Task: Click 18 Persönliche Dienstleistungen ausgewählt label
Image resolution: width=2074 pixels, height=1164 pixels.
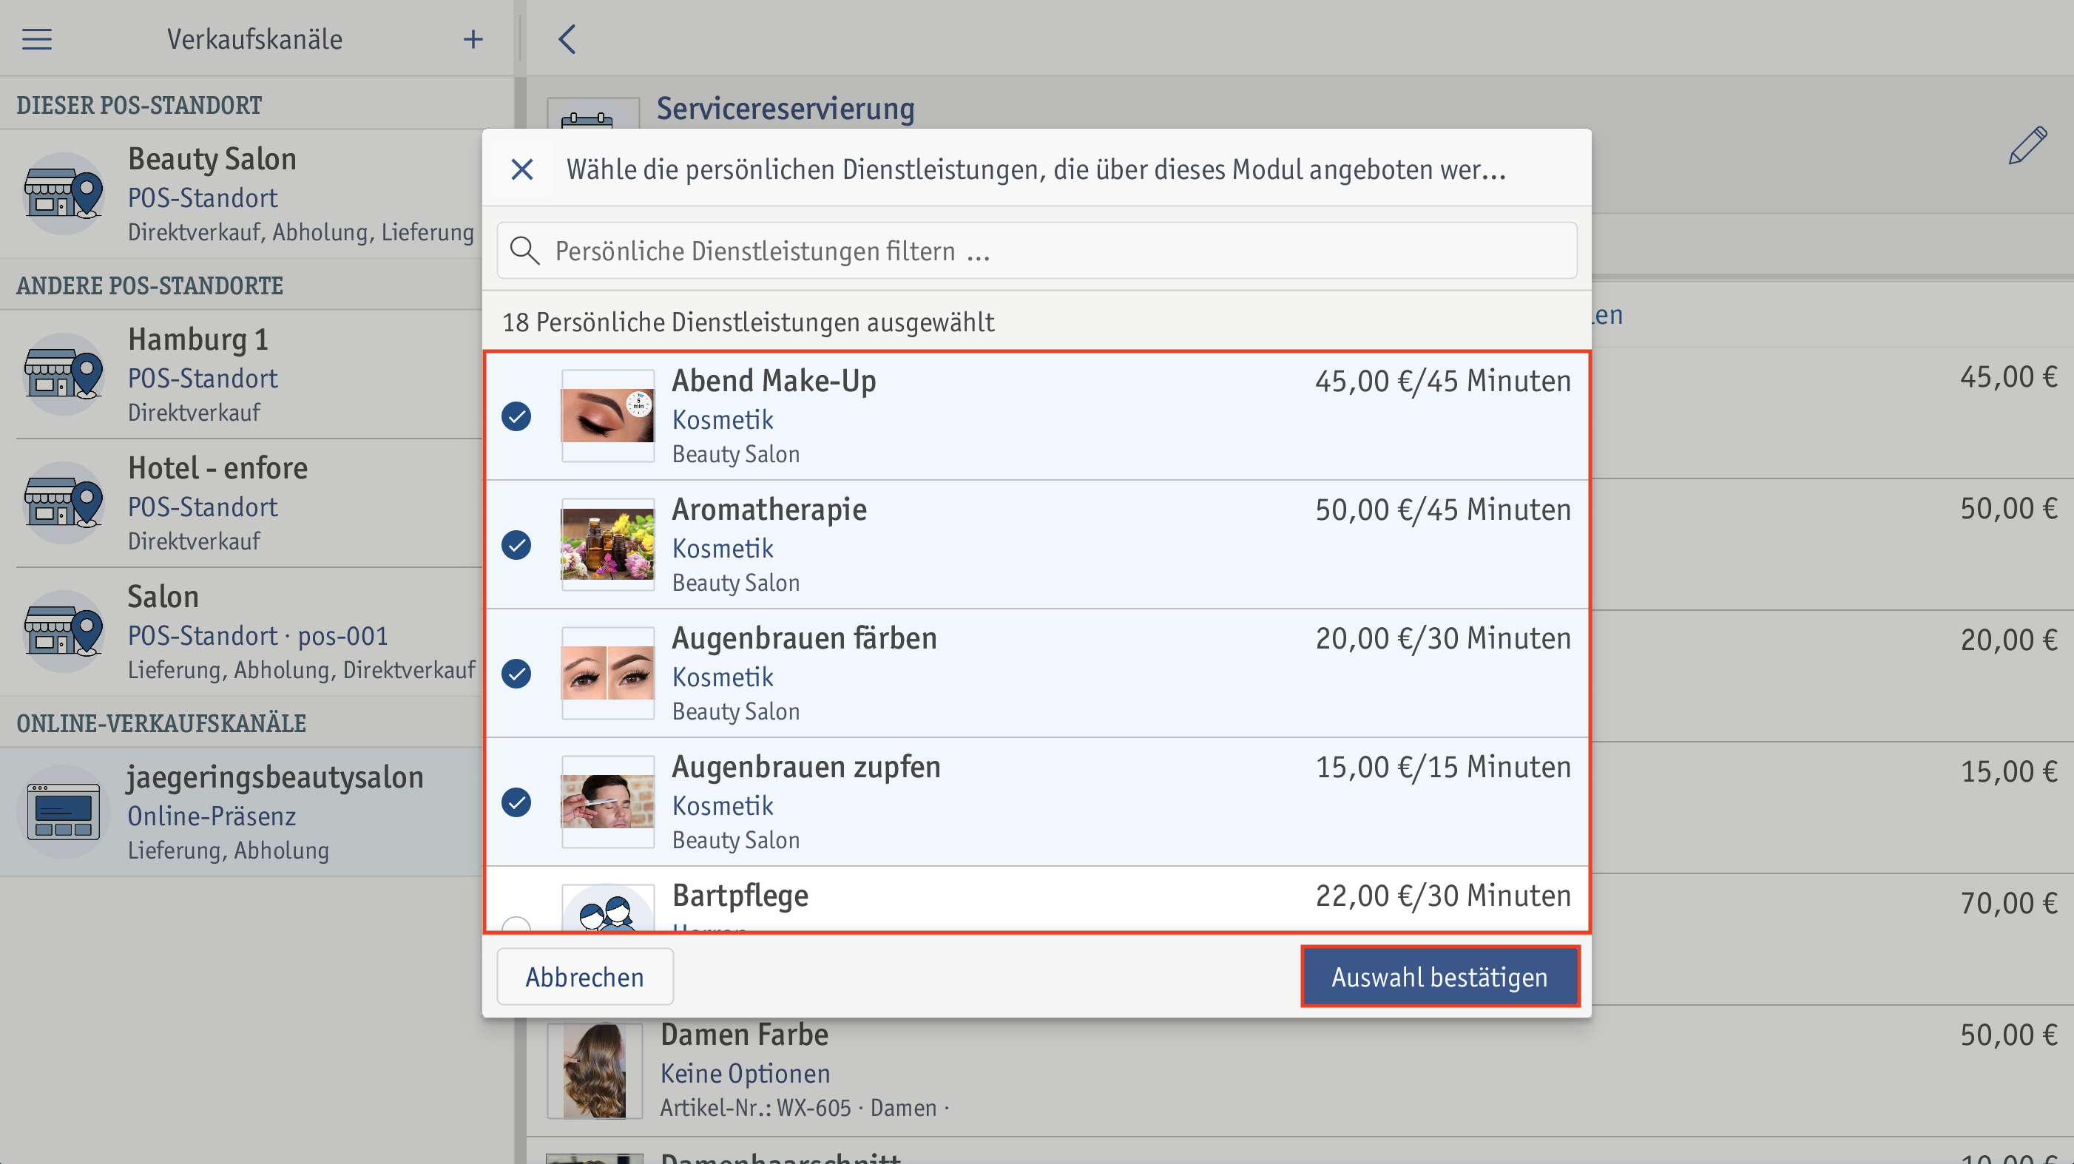Action: pyautogui.click(x=748, y=322)
